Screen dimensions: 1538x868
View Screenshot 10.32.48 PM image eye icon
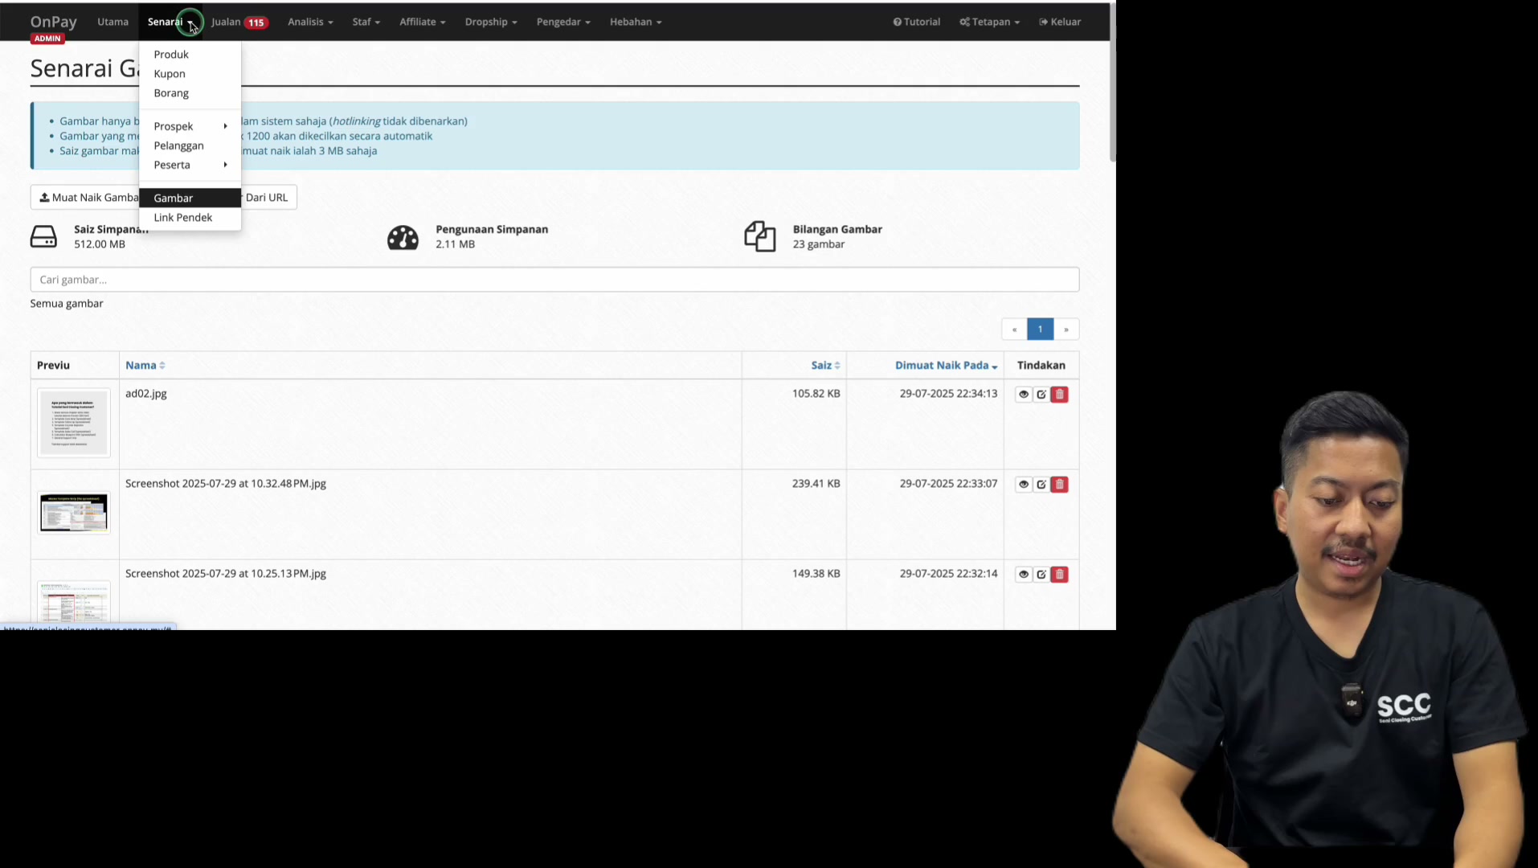[1023, 485]
